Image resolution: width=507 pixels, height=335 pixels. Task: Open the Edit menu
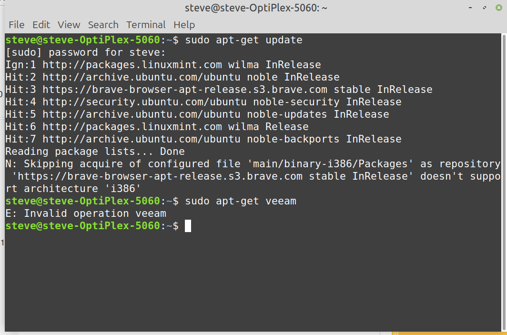[x=41, y=25]
